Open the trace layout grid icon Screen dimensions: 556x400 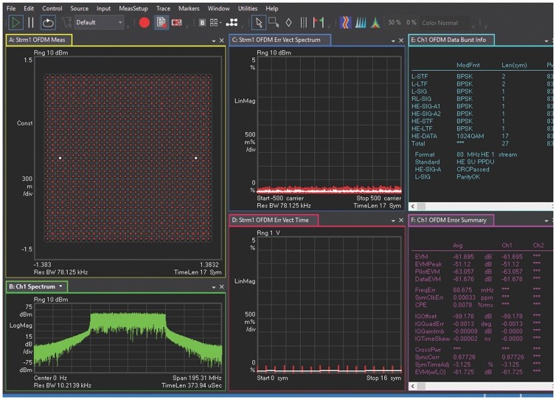click(x=214, y=23)
